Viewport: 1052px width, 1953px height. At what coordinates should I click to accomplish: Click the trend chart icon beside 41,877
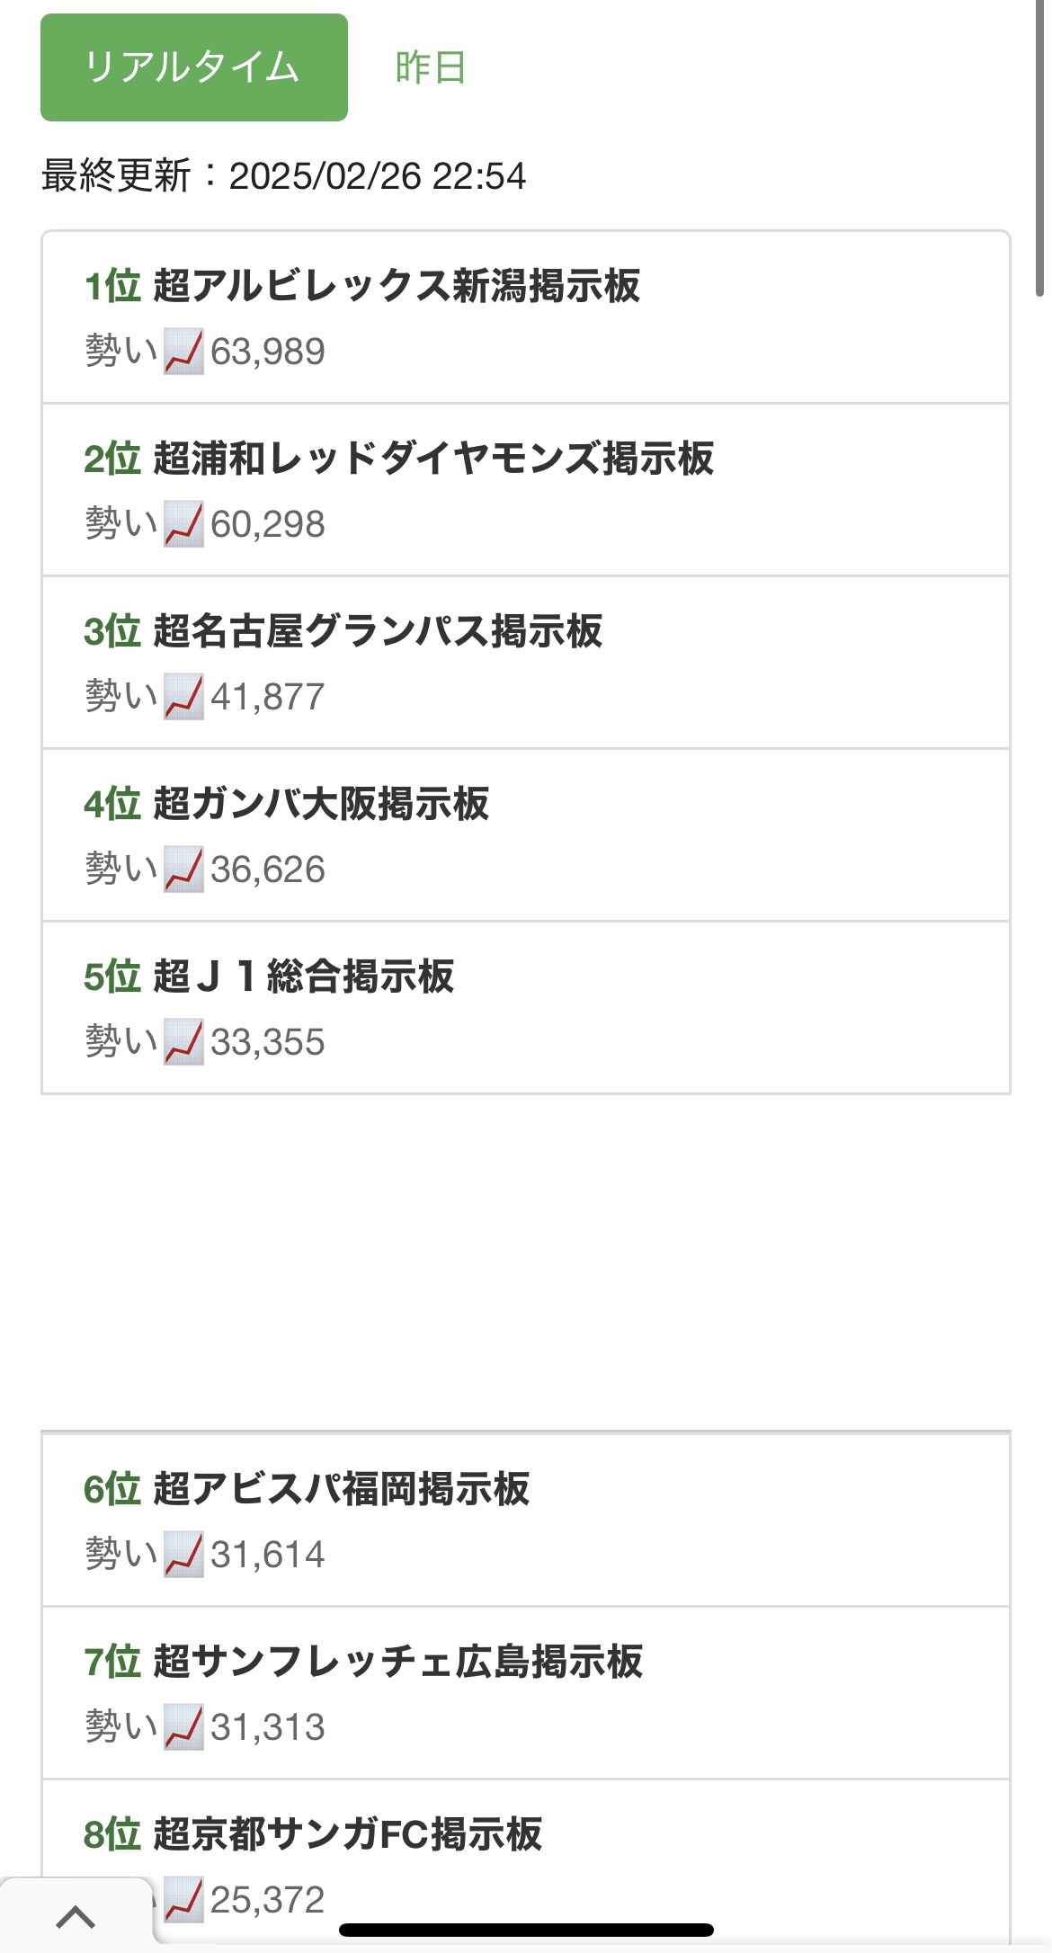pyautogui.click(x=183, y=697)
